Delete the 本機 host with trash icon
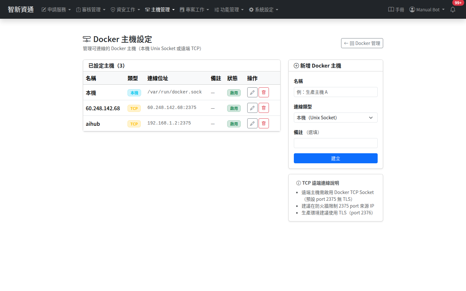 pos(264,92)
